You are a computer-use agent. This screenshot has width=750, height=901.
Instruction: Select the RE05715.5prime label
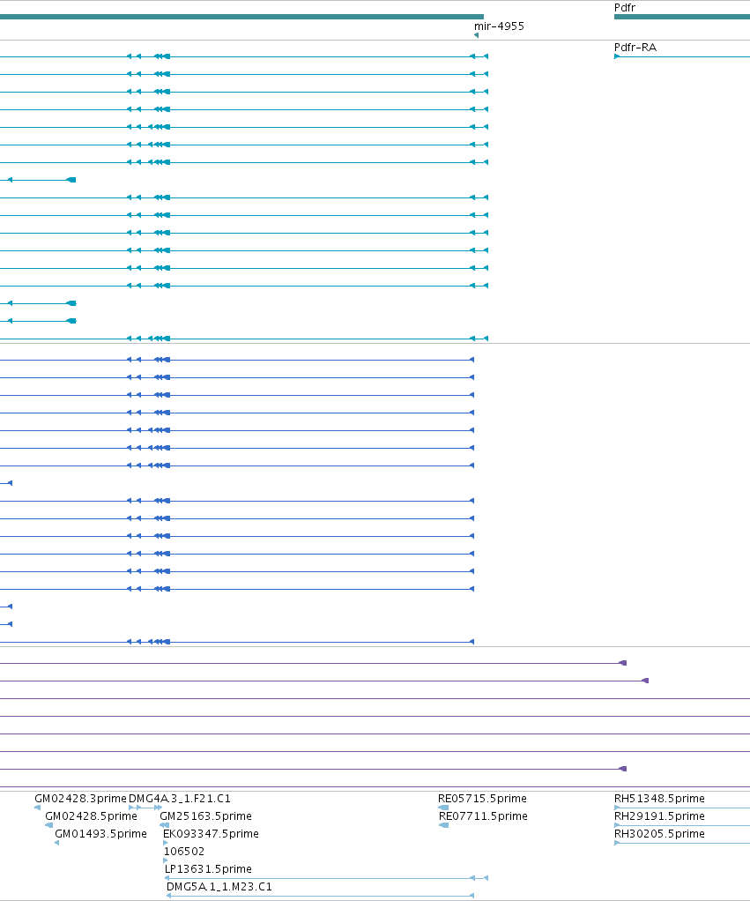point(482,798)
